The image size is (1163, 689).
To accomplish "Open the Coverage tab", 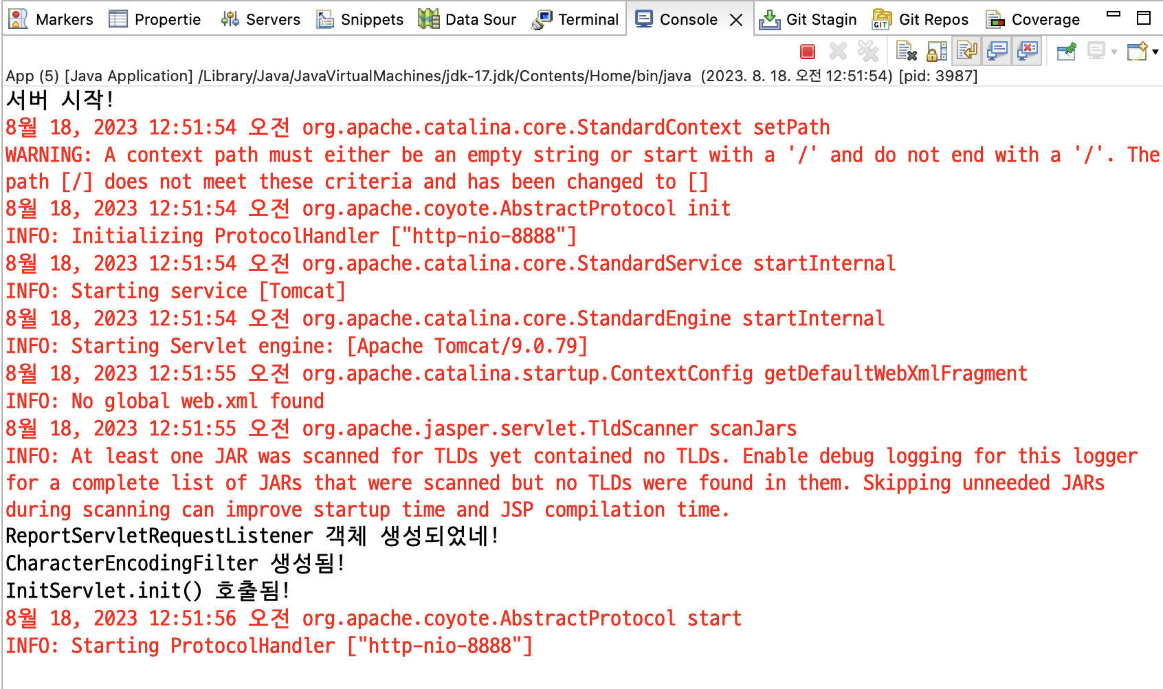I will pos(1033,19).
